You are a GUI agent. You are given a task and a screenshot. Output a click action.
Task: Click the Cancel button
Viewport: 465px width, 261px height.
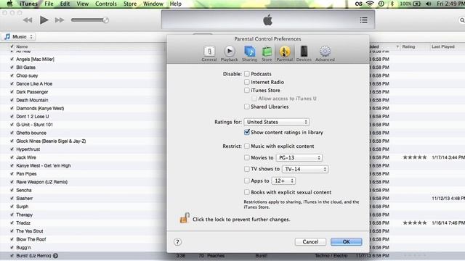point(310,241)
